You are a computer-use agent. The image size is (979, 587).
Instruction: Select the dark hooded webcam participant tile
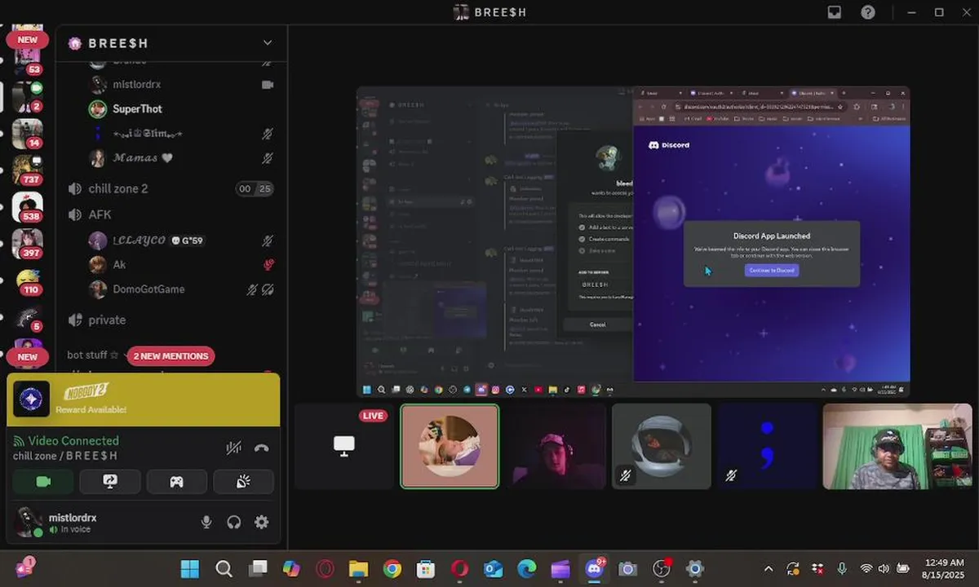[x=556, y=446]
